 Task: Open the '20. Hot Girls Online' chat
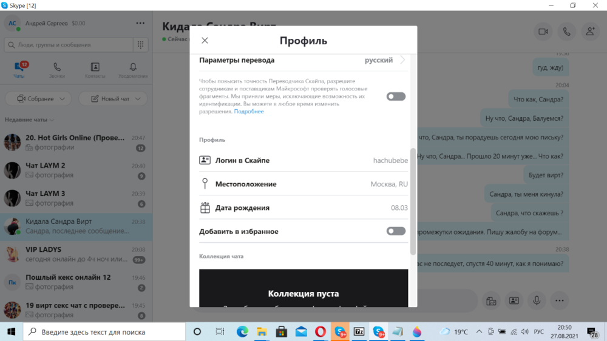(x=76, y=142)
